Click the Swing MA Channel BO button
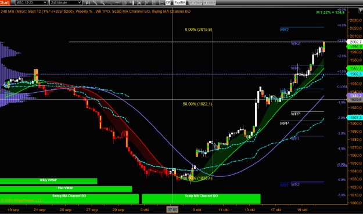The height and width of the screenshot is (214, 363). coord(69,198)
